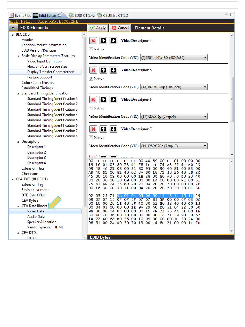The height and width of the screenshot is (327, 245).
Task: Click the Apply button
Action: click(x=98, y=28)
